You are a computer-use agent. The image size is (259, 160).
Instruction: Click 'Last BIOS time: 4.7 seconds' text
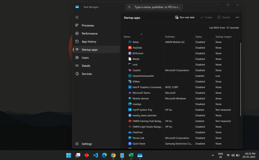click(x=224, y=28)
